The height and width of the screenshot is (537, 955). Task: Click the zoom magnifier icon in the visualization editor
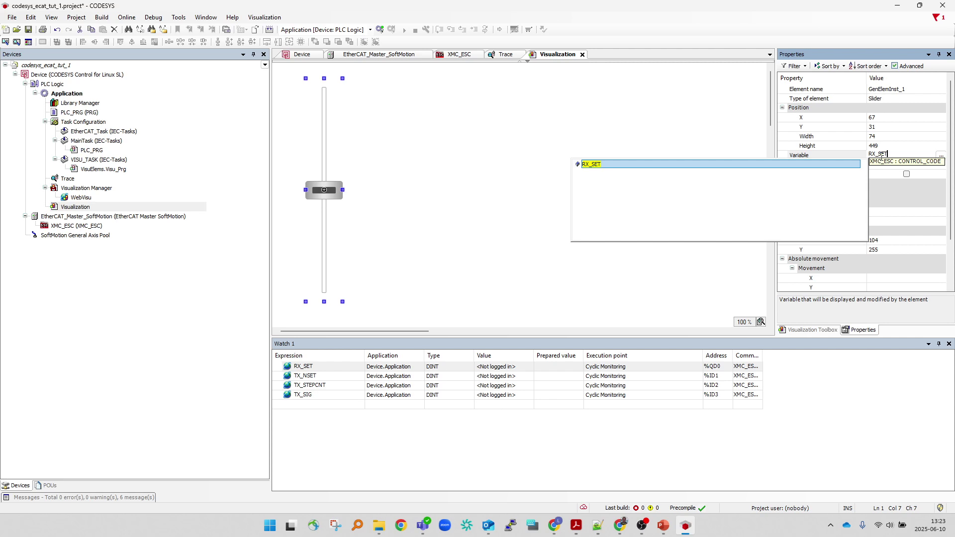click(761, 322)
